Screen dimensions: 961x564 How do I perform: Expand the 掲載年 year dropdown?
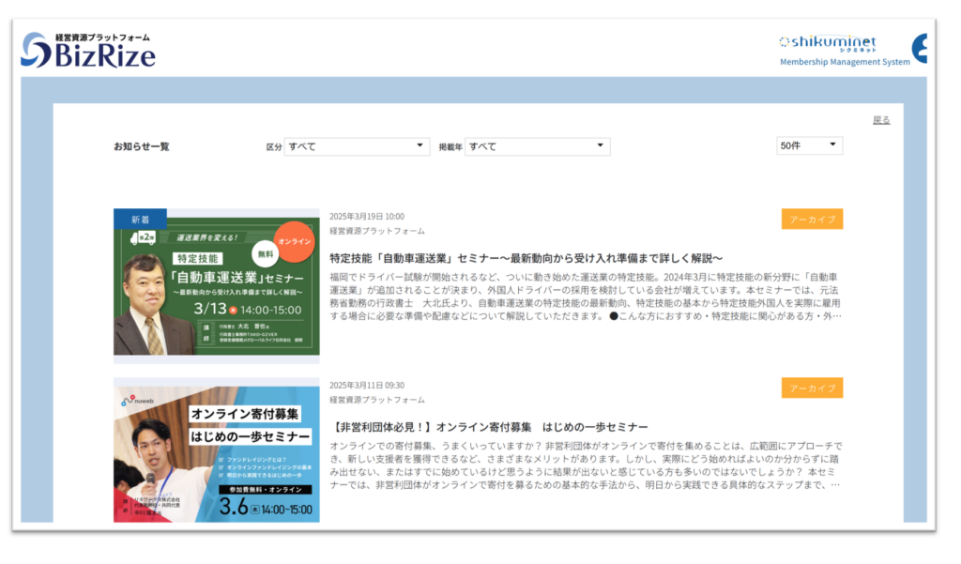coord(537,146)
